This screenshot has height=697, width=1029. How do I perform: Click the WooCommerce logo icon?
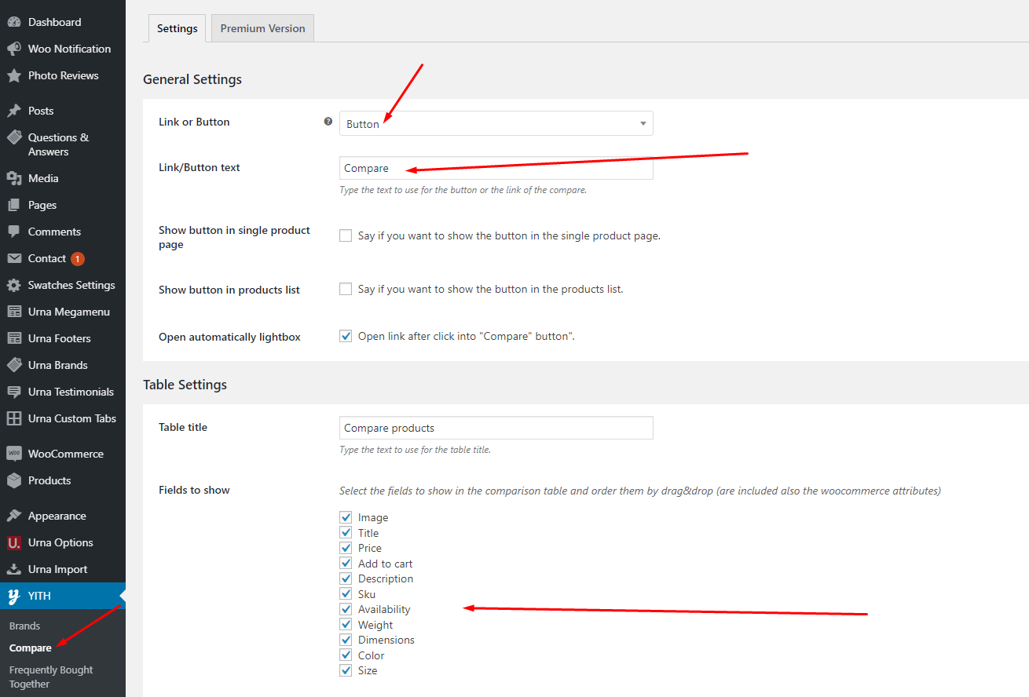pyautogui.click(x=14, y=454)
